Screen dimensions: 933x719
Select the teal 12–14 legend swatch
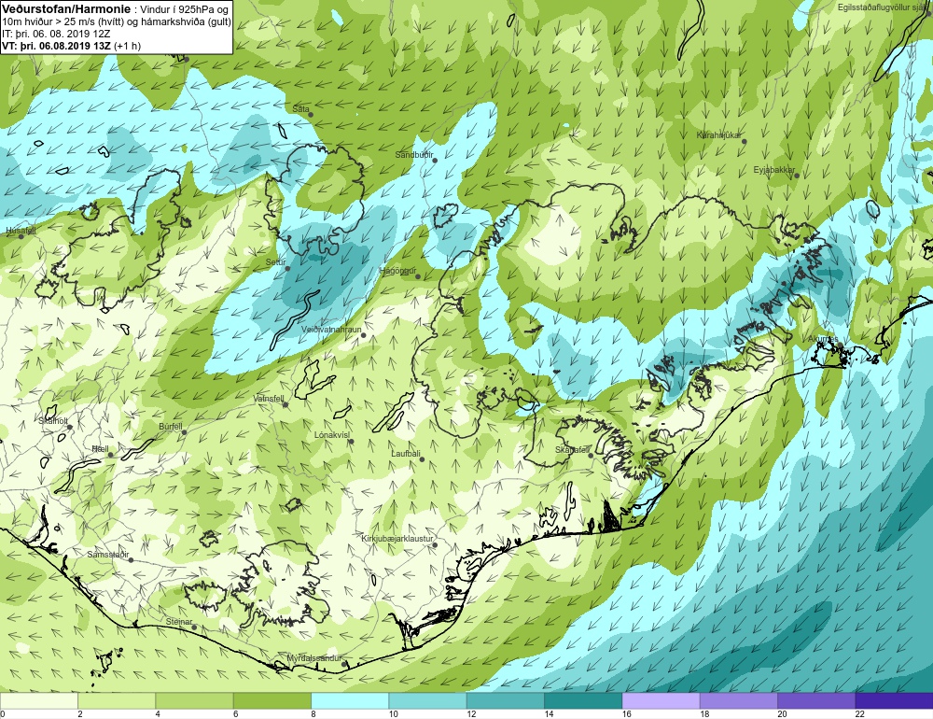pos(506,700)
